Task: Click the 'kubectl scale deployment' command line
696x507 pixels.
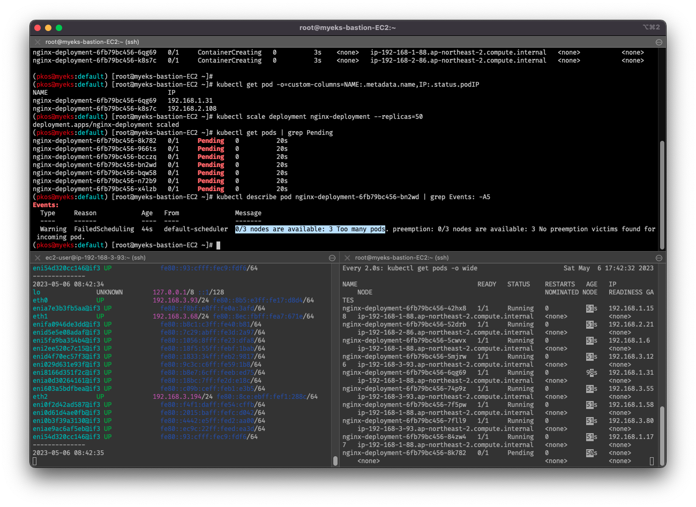Action: (319, 117)
